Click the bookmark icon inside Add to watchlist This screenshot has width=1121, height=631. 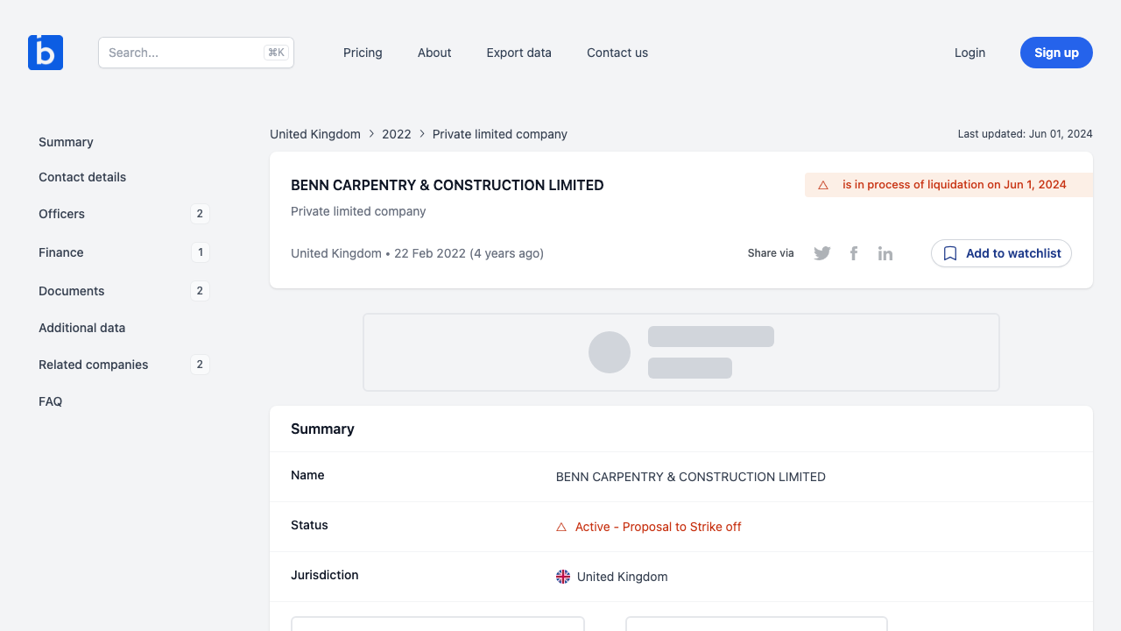950,253
